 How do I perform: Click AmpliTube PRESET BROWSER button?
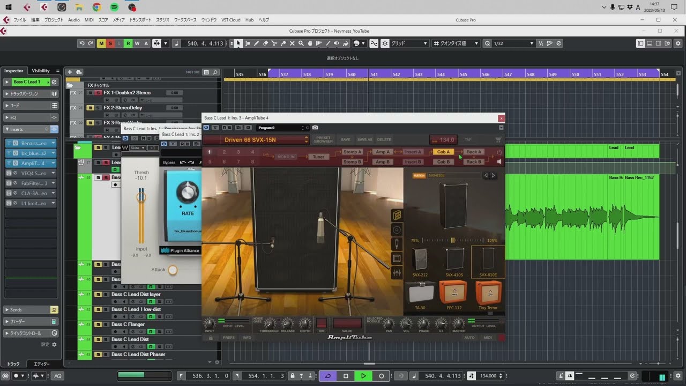(324, 140)
